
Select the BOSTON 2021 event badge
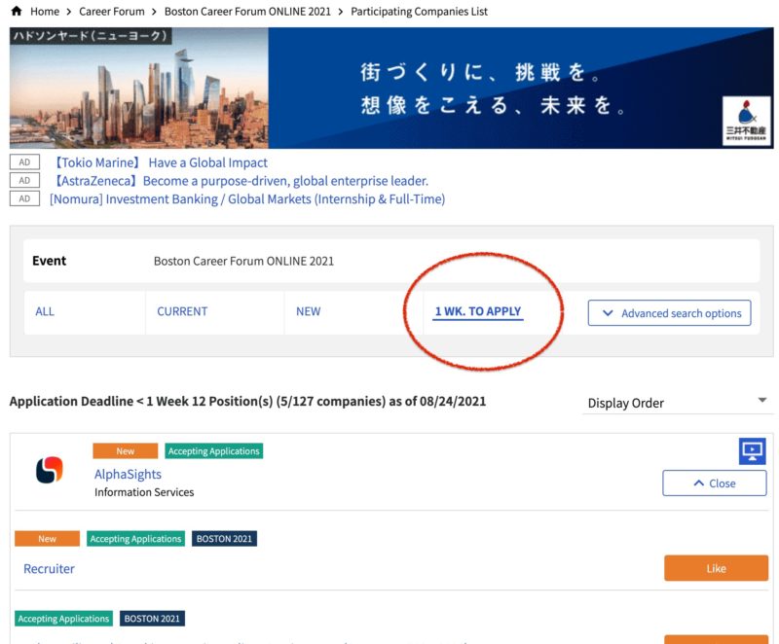(x=224, y=538)
